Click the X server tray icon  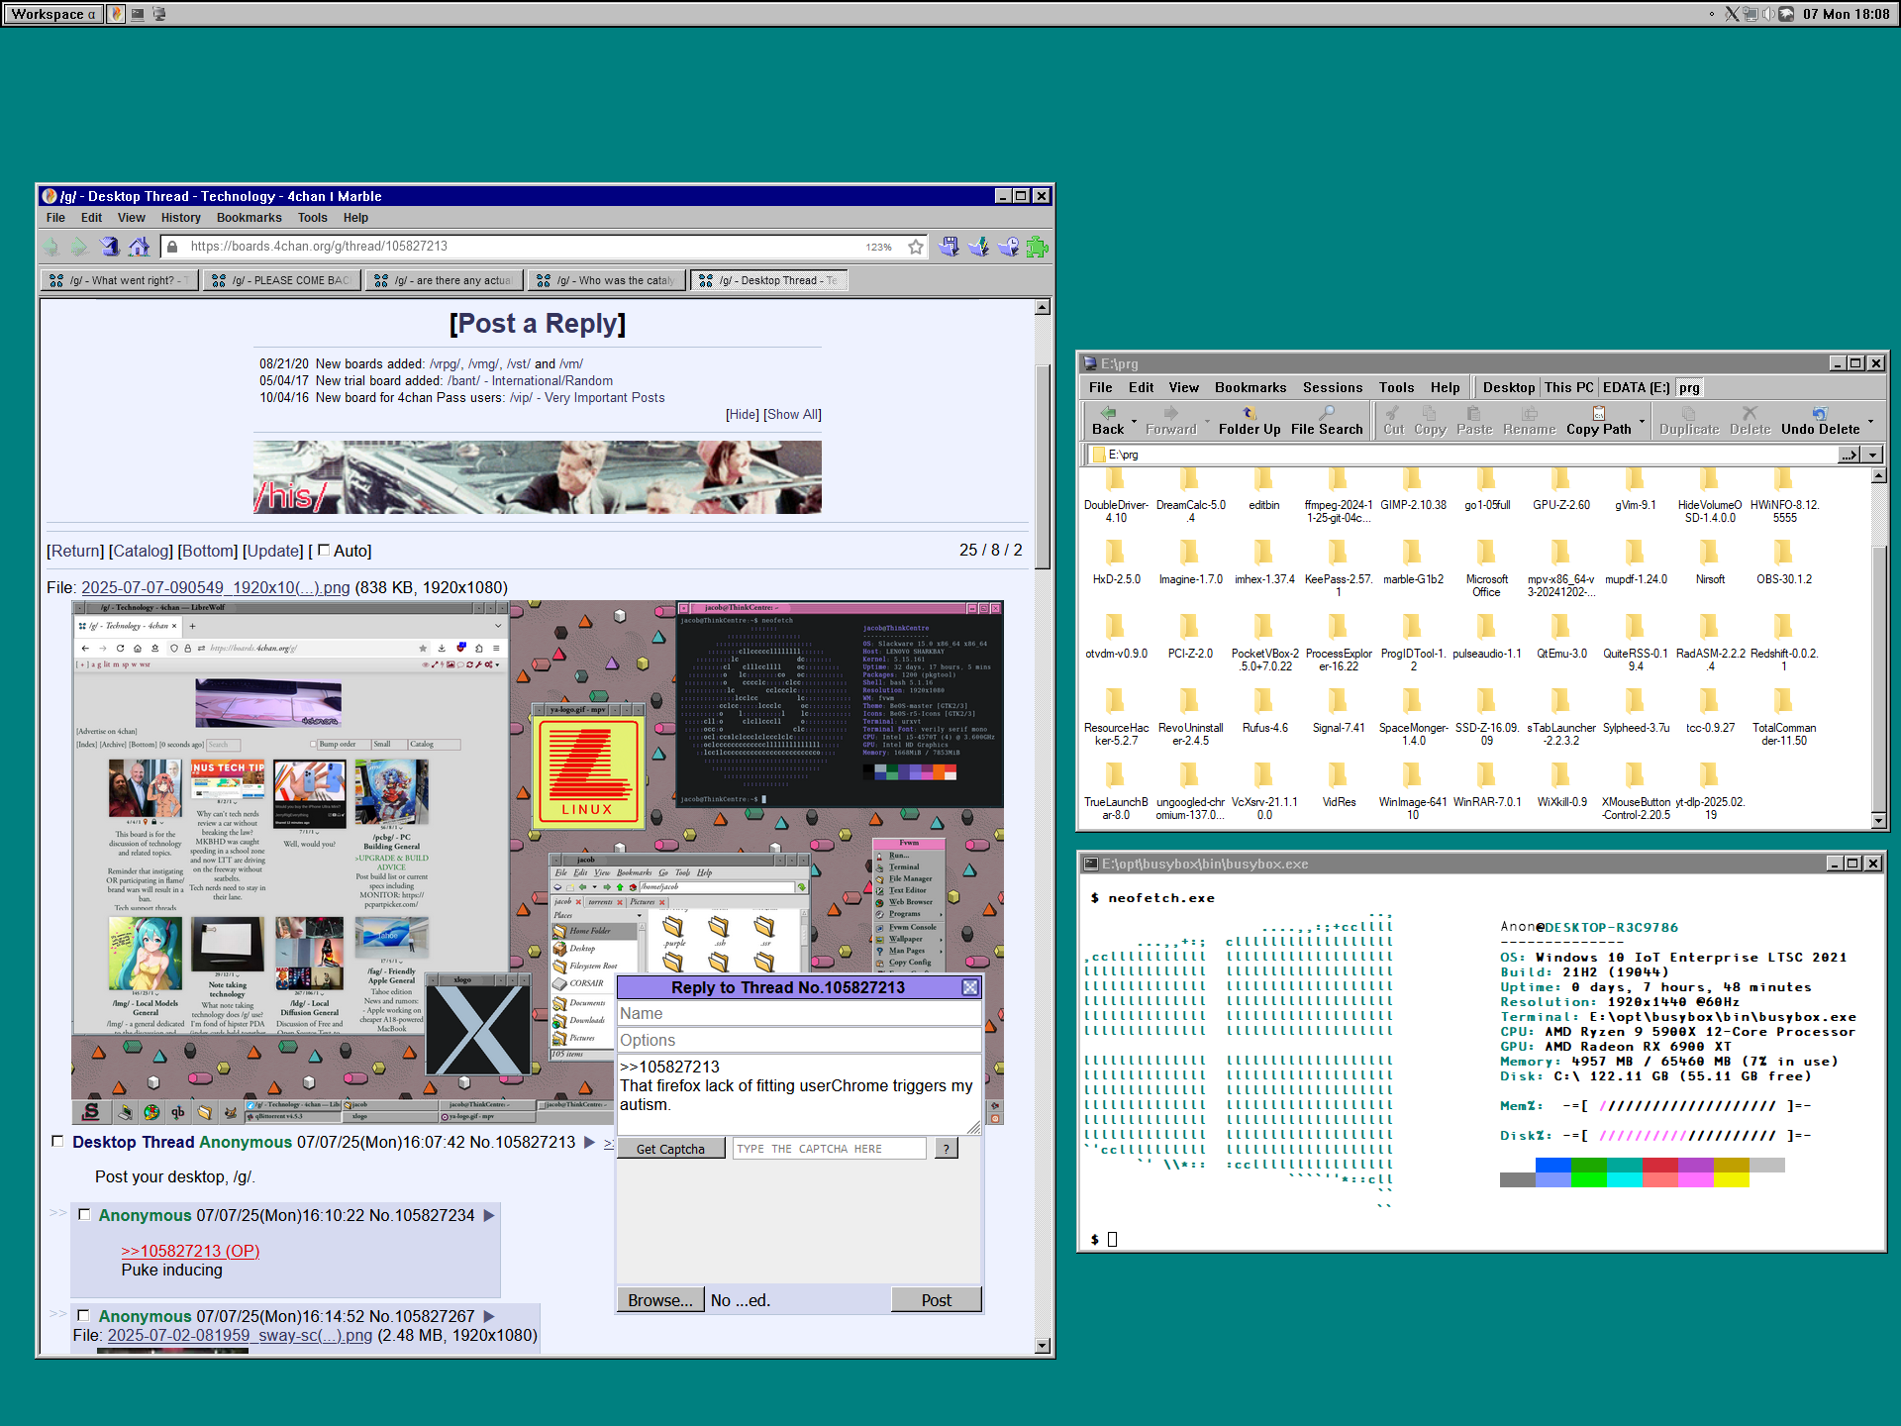coord(1732,14)
